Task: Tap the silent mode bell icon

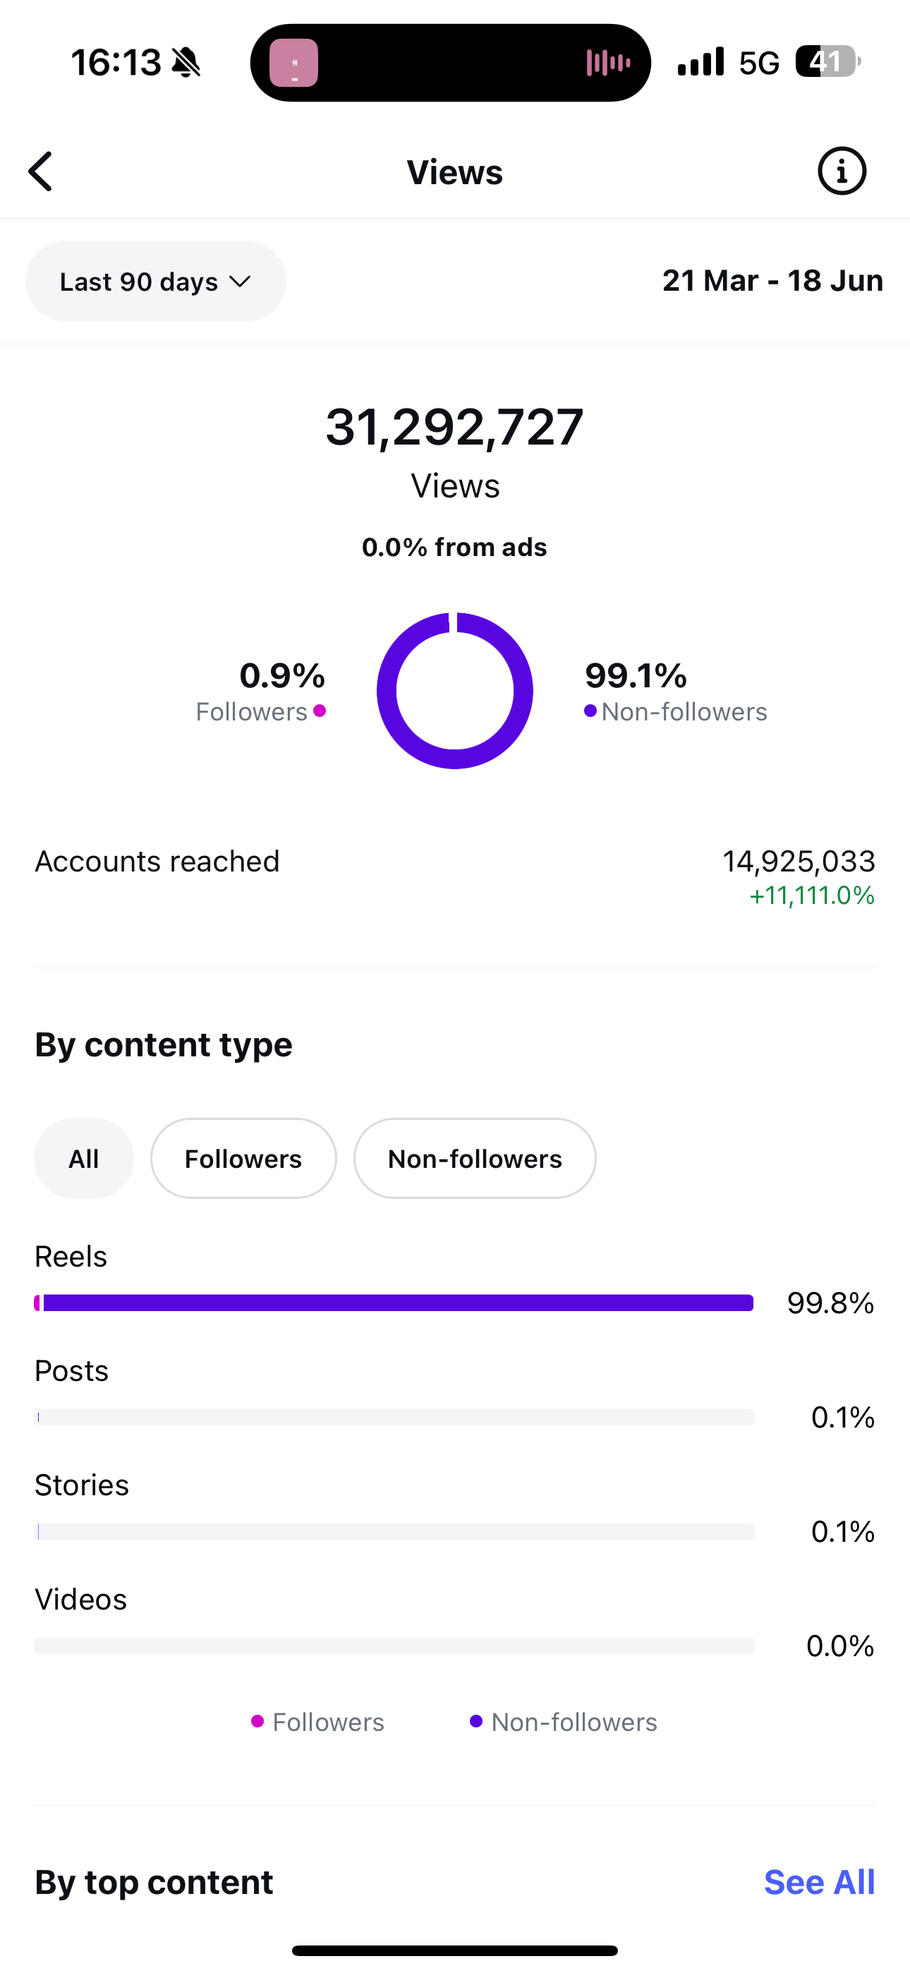Action: coord(186,62)
